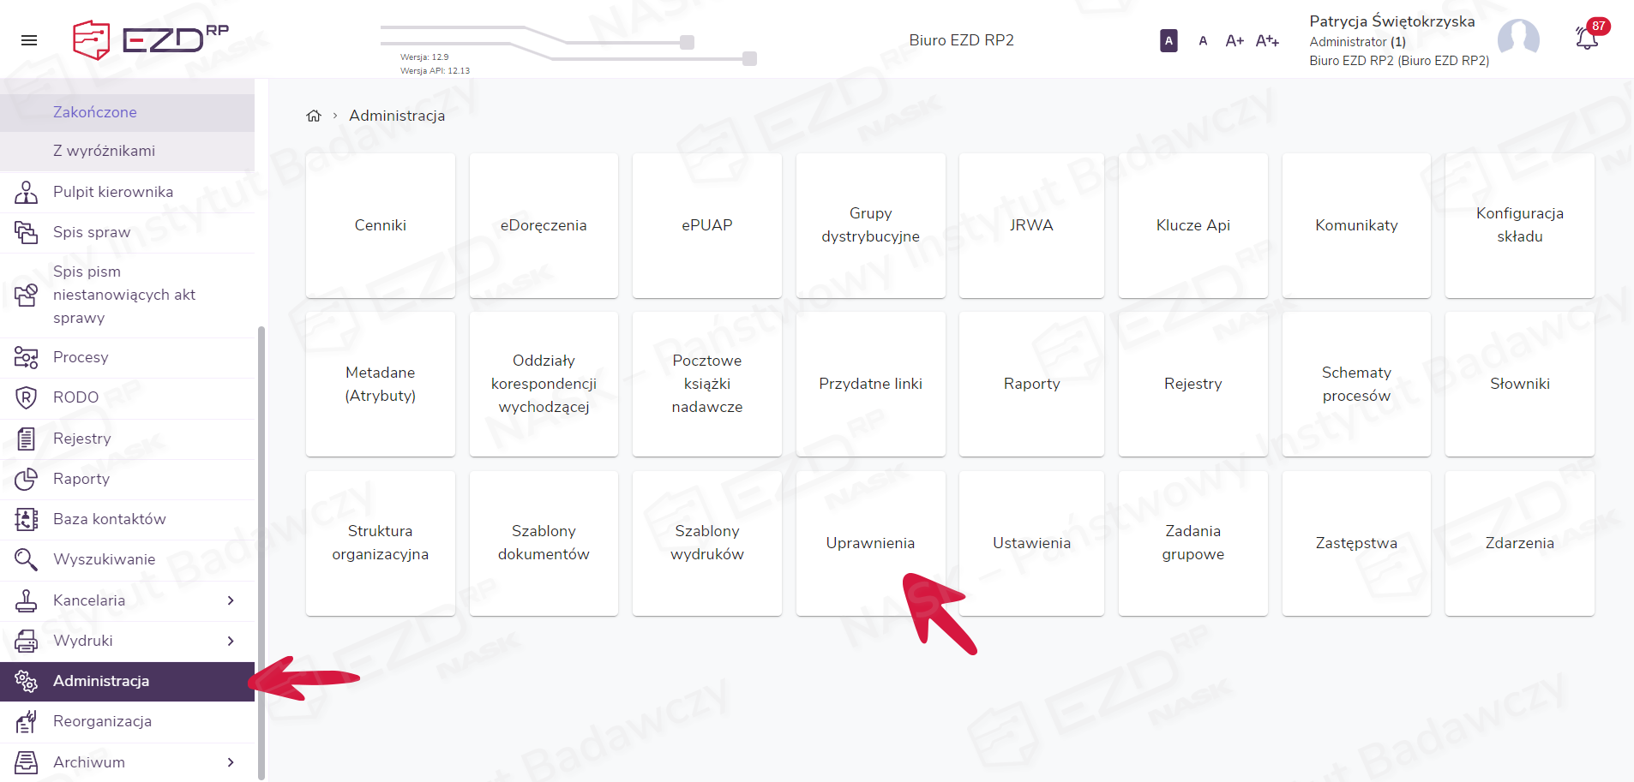
Task: Click the Baza kontaktów icon
Action: coord(27,519)
